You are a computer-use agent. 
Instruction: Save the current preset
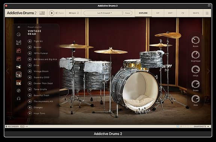(127, 13)
